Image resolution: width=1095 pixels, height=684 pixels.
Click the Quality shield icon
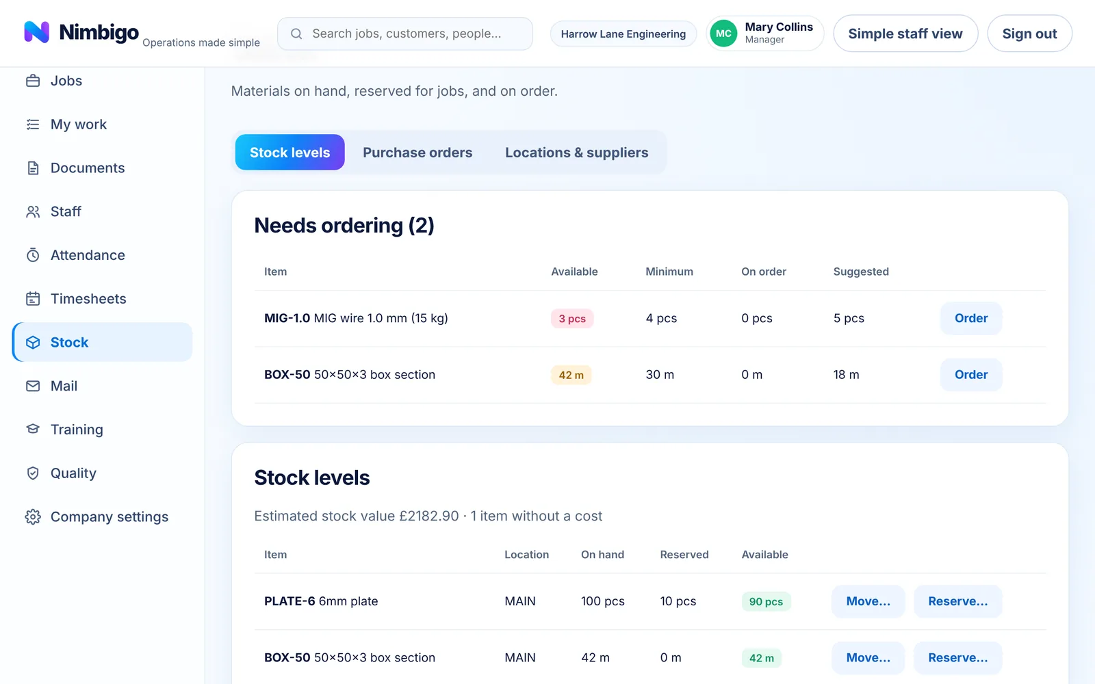(33, 473)
